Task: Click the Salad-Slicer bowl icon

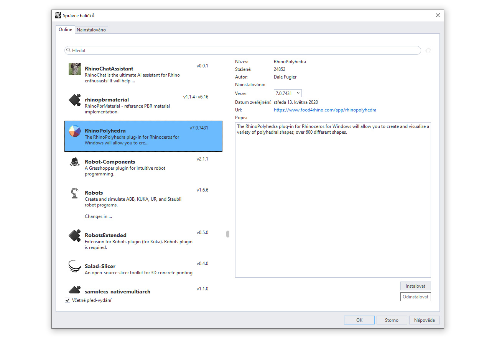Action: click(x=75, y=266)
